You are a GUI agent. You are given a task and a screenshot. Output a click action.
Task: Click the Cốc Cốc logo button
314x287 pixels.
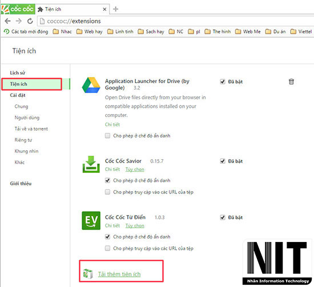coord(18,9)
